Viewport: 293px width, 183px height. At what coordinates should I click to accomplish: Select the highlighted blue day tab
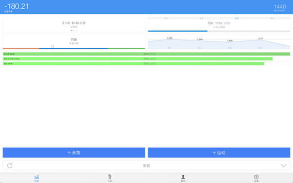[237, 19]
